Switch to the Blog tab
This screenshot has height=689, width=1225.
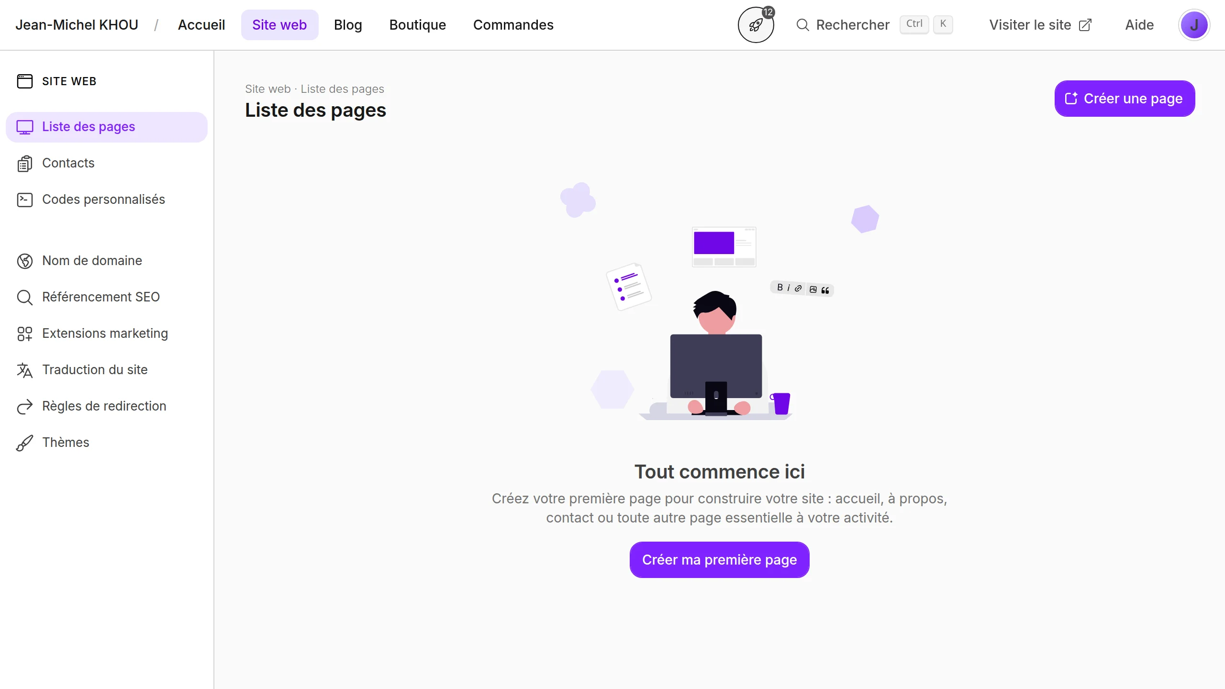tap(348, 25)
